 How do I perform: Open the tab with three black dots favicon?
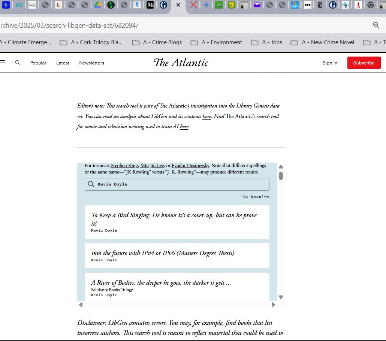307,4
